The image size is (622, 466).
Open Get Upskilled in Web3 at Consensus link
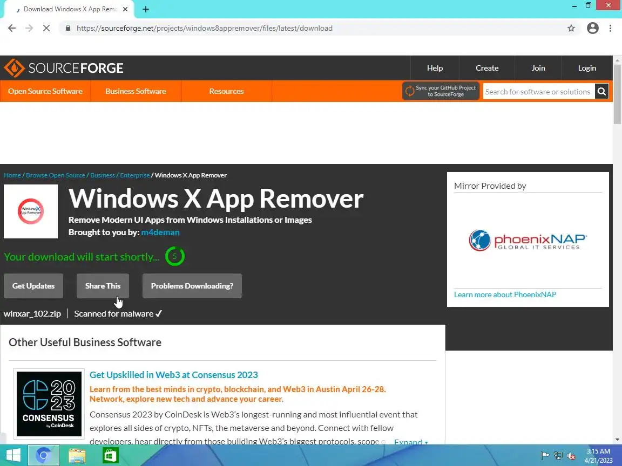point(174,375)
